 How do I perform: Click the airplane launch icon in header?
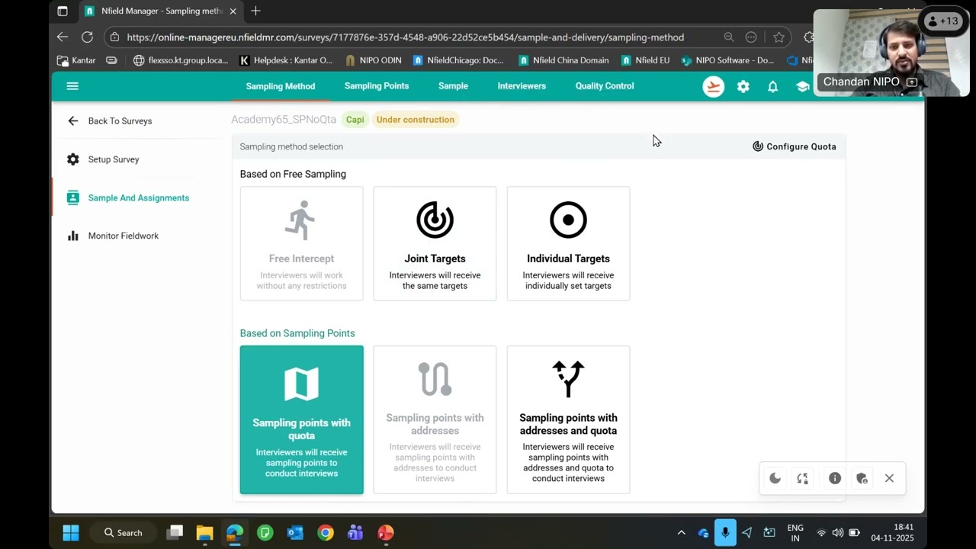point(713,87)
